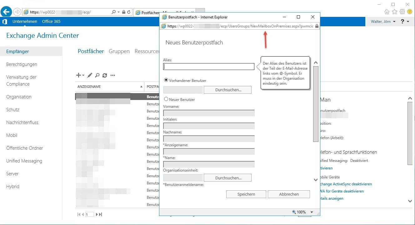Open the Walter, Jörn account menu

tap(383, 22)
